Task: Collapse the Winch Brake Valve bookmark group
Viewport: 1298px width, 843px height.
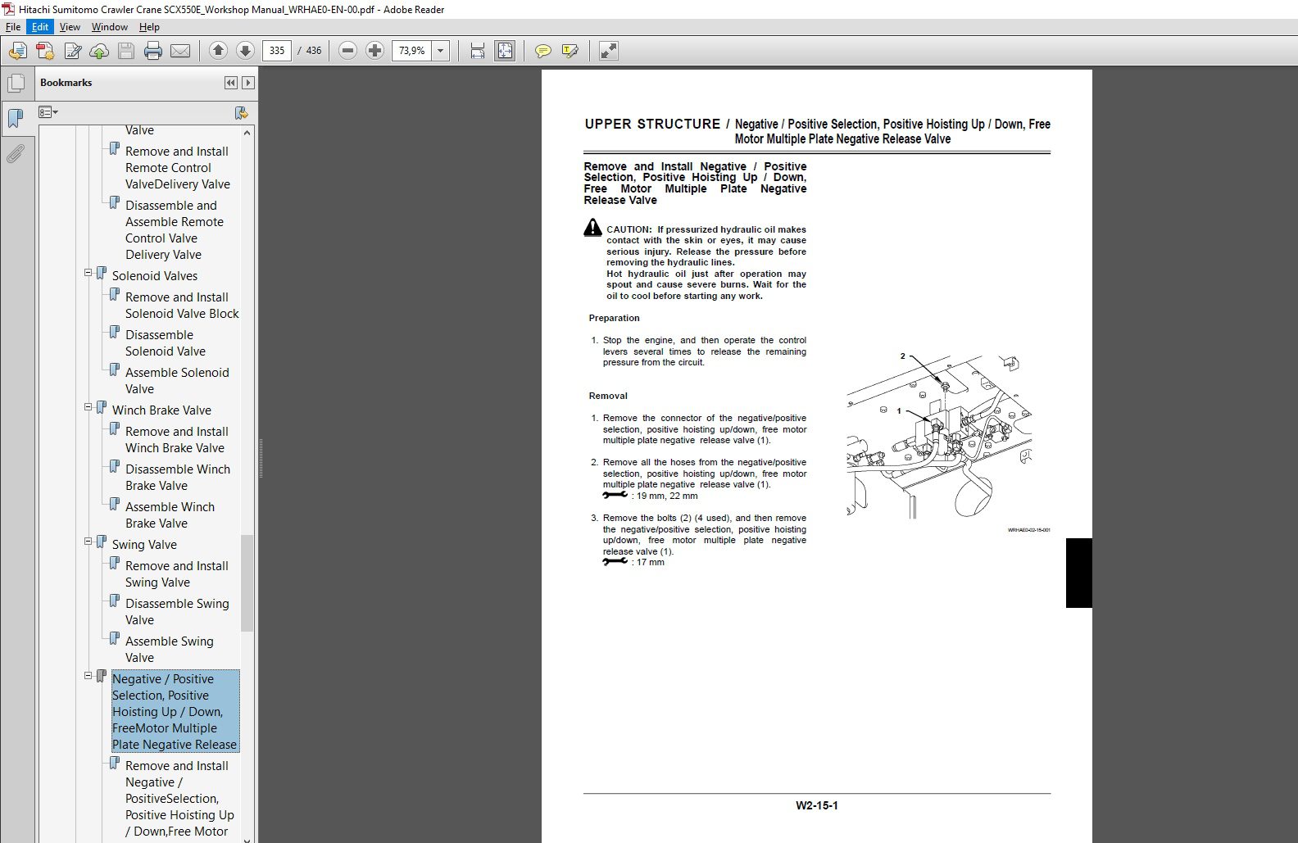Action: tap(88, 408)
